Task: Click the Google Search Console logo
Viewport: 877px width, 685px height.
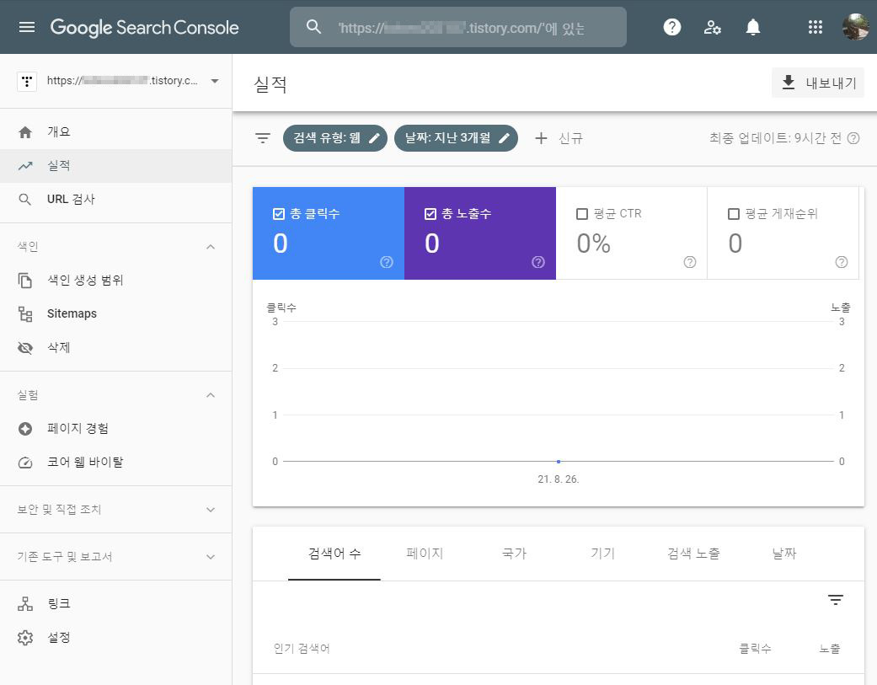Action: tap(144, 28)
